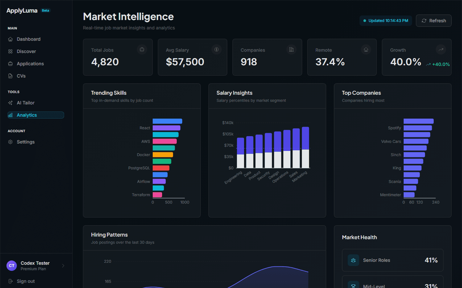462x288 pixels.
Task: Select the Analytics menu item
Action: [x=36, y=115]
